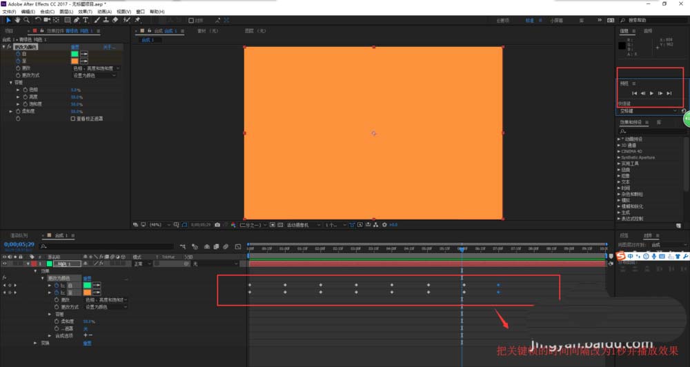
Task: Open the timeline graph editor
Action: (x=238, y=247)
